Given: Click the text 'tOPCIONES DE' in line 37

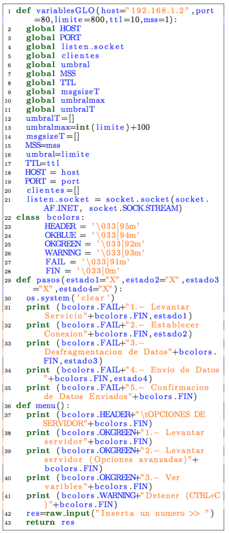Looking at the screenshot, I should point(174,415).
